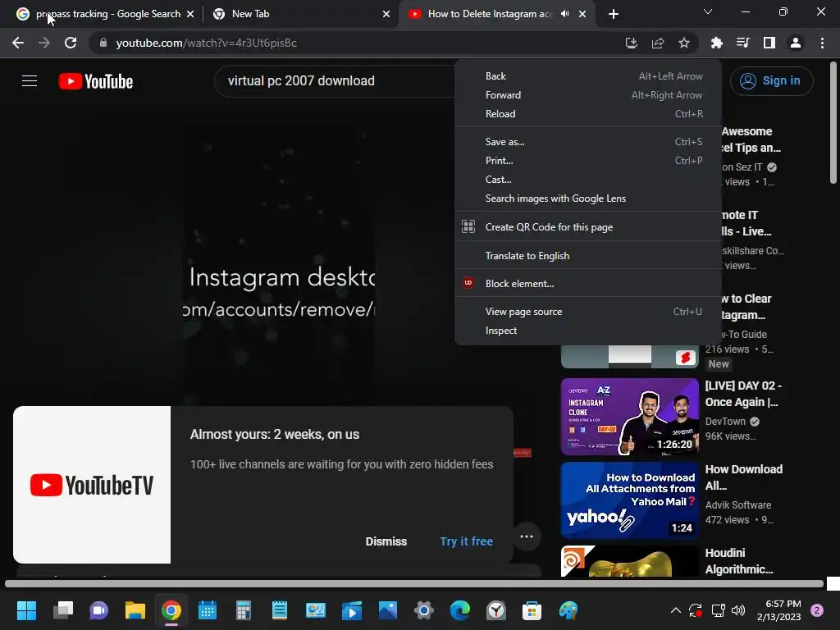Select View page source entry
The height and width of the screenshot is (630, 840).
[588, 311]
